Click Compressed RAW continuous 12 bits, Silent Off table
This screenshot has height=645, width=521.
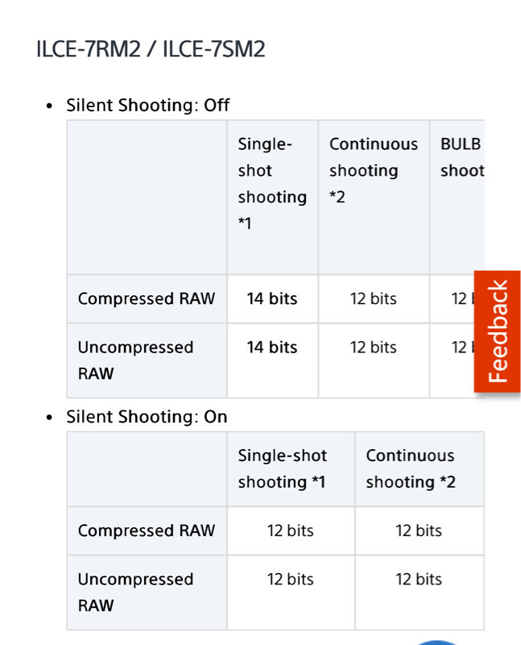click(x=374, y=298)
